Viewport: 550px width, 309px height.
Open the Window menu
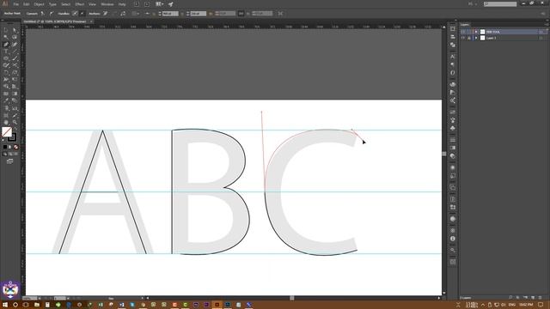pos(107,4)
